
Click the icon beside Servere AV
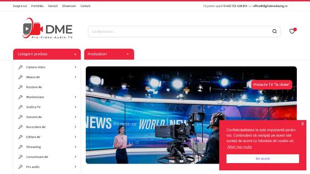[20, 117]
